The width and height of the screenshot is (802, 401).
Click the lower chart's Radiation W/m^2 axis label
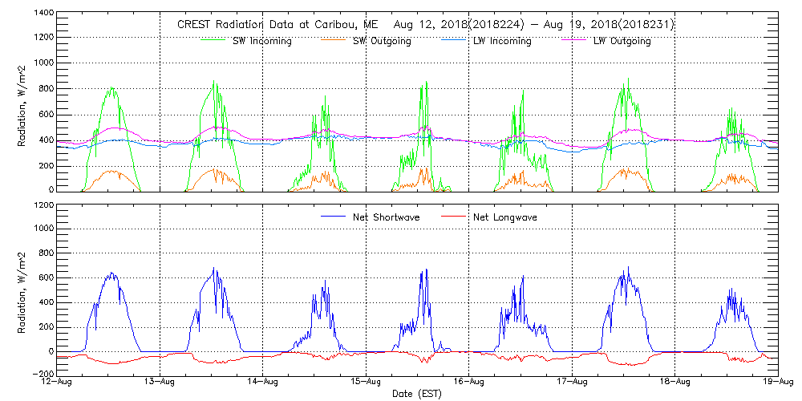pos(22,290)
